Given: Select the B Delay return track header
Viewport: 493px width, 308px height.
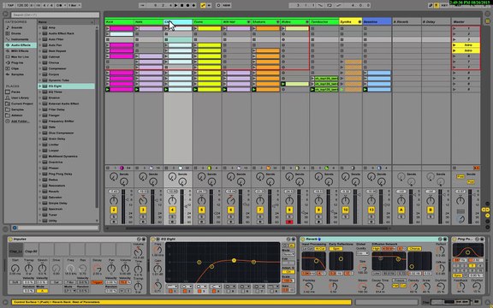Looking at the screenshot, I should [436, 22].
